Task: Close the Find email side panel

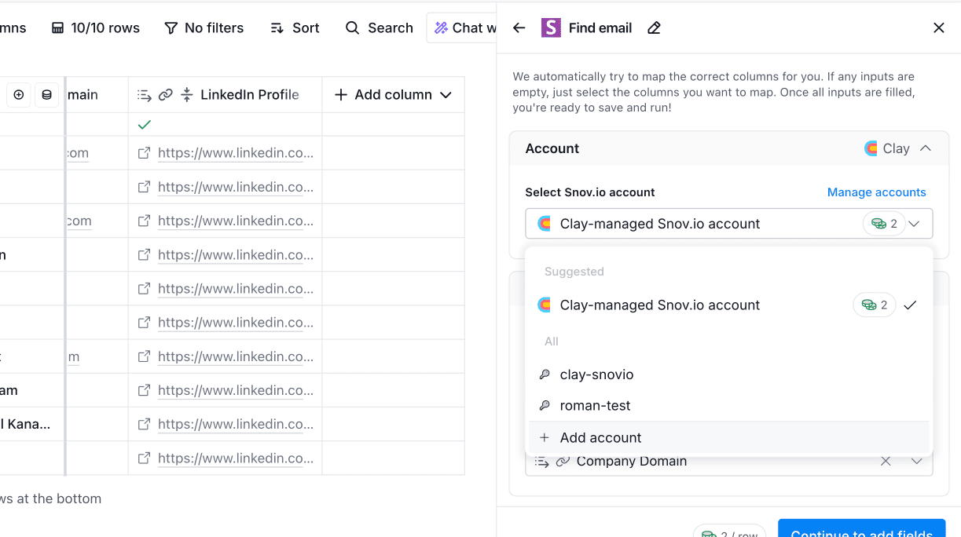Action: click(938, 28)
